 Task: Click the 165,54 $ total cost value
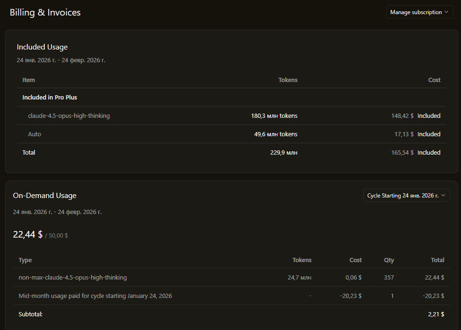click(402, 153)
